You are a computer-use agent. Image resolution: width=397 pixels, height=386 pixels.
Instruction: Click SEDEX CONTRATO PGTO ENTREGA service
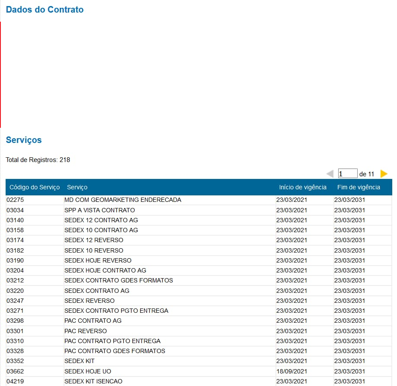tap(116, 311)
